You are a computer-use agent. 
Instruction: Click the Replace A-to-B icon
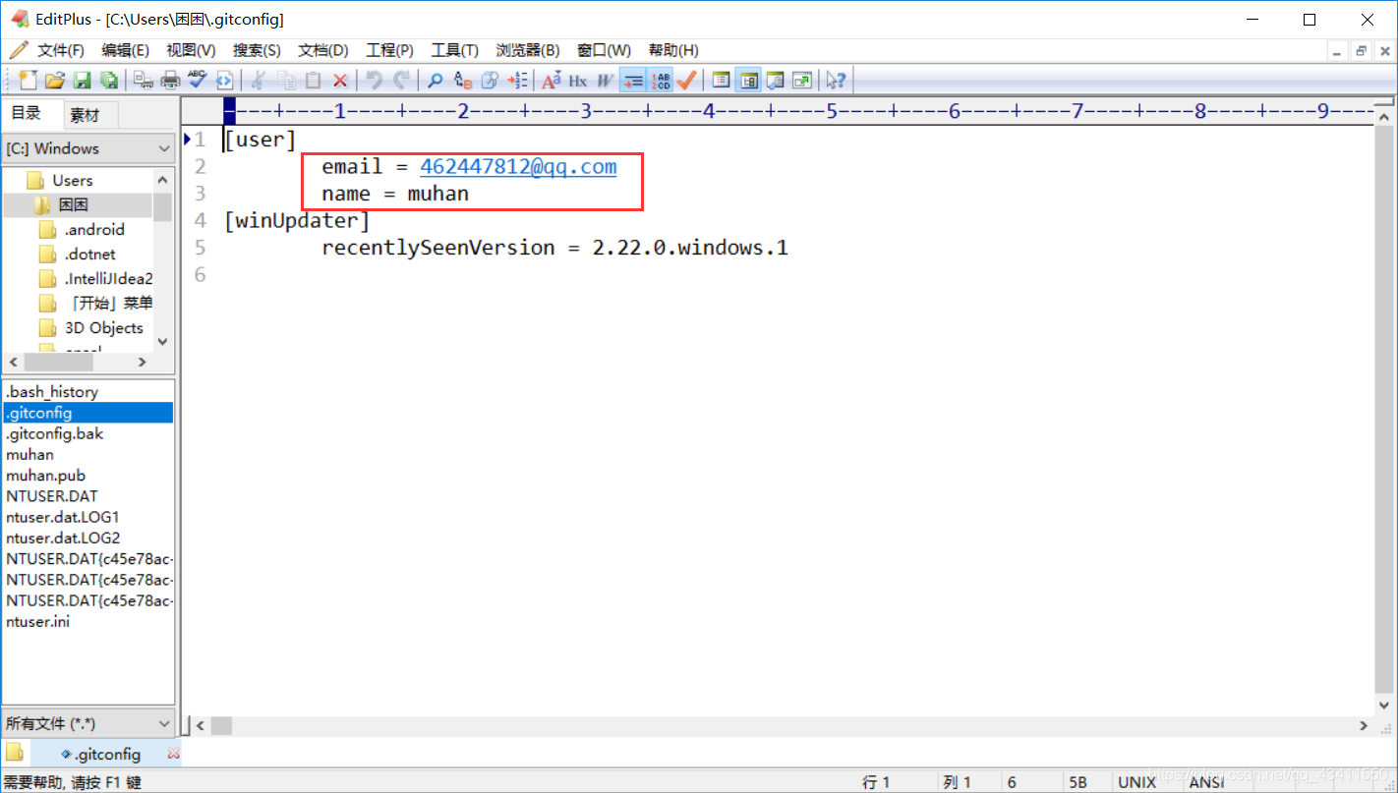(x=462, y=81)
